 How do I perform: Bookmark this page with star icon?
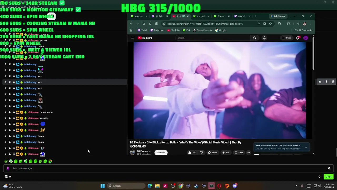click(270, 24)
